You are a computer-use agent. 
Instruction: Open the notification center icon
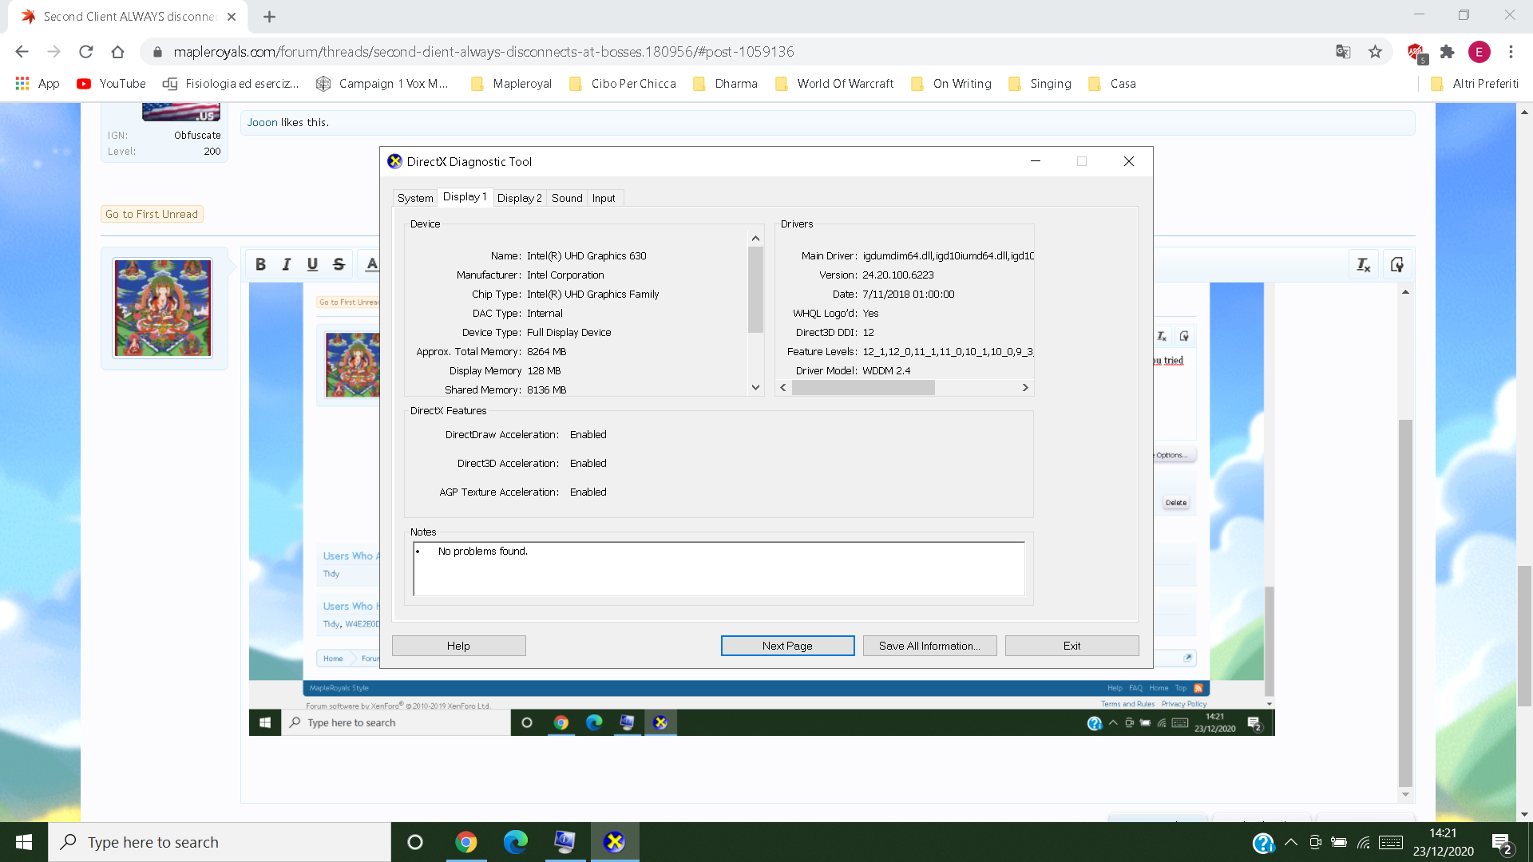click(x=1502, y=843)
